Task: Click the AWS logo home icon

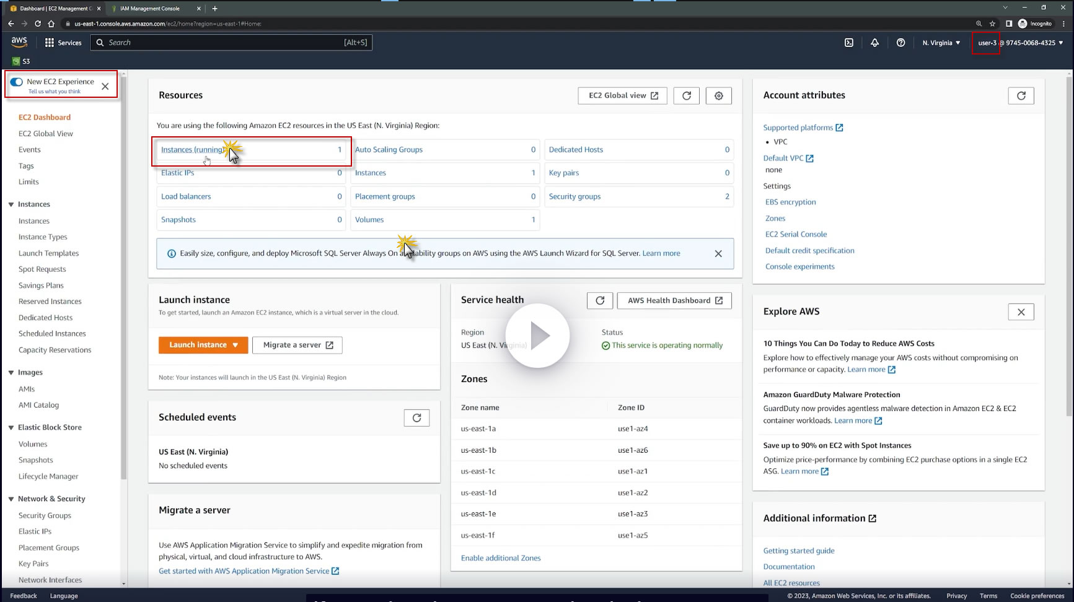Action: tap(19, 42)
